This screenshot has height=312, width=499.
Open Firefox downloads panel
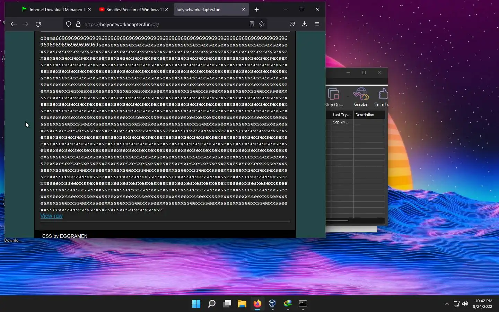point(304,24)
